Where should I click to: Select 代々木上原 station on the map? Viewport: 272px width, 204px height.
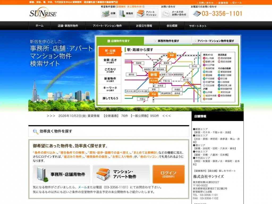point(131,91)
